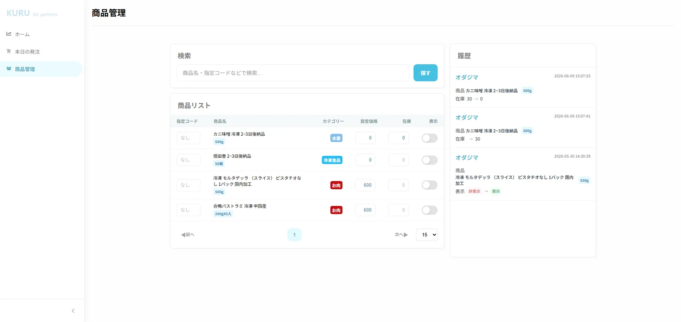The height and width of the screenshot is (322, 681).
Task: Toggle display for 信田巻 product
Action: [429, 160]
